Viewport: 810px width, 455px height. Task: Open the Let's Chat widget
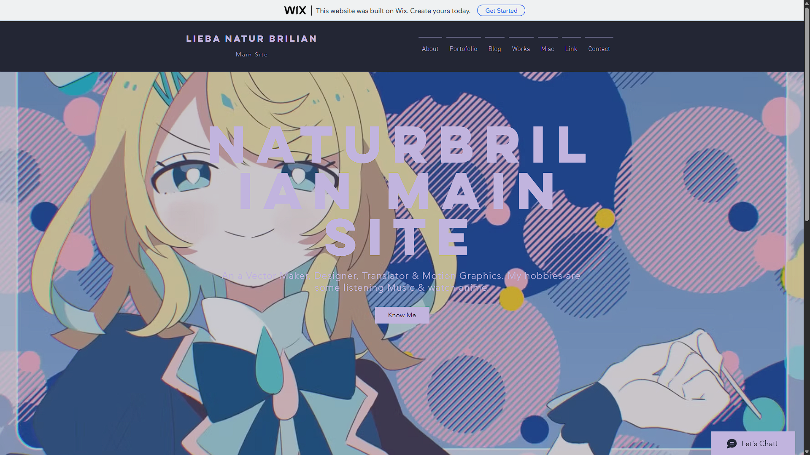759,444
